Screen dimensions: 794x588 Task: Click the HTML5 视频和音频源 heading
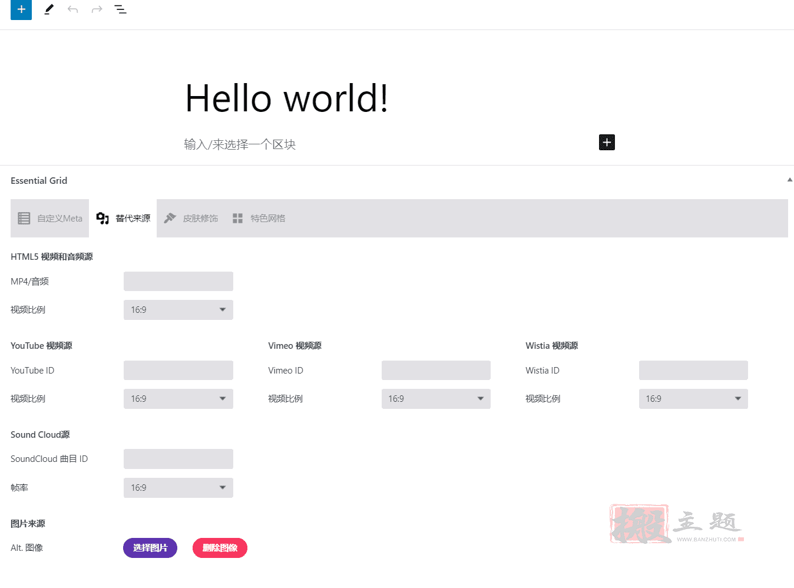[x=52, y=256]
